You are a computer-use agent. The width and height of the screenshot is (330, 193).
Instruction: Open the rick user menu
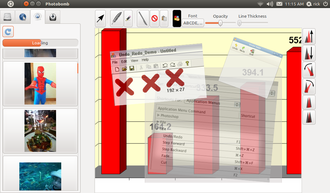pyautogui.click(x=313, y=4)
